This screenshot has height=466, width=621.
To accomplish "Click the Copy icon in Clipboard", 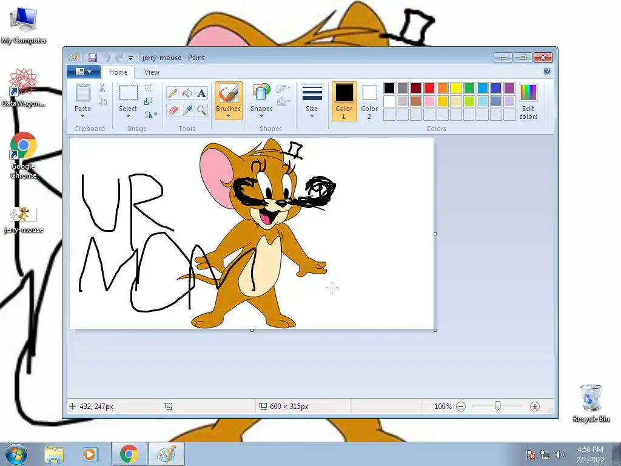I will (x=102, y=102).
